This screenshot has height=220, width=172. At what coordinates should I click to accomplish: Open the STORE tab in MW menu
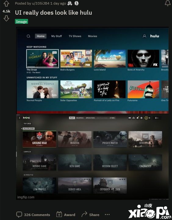click(x=112, y=118)
